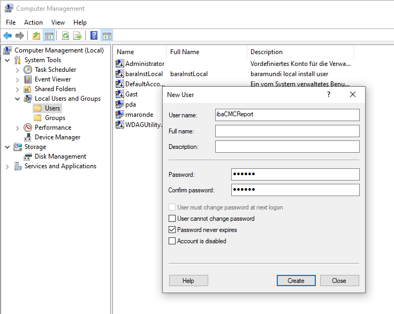The image size is (394, 314).
Task: Click the Refresh toolbar icon
Action: click(x=65, y=36)
